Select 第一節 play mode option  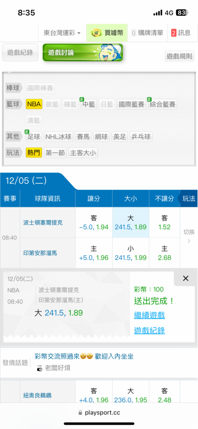click(55, 153)
